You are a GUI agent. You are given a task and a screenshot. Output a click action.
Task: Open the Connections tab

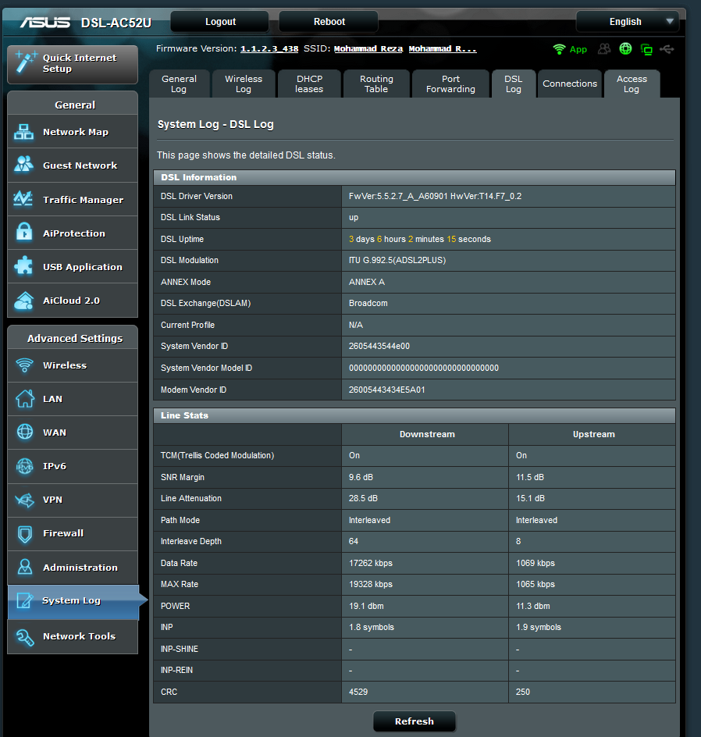570,84
